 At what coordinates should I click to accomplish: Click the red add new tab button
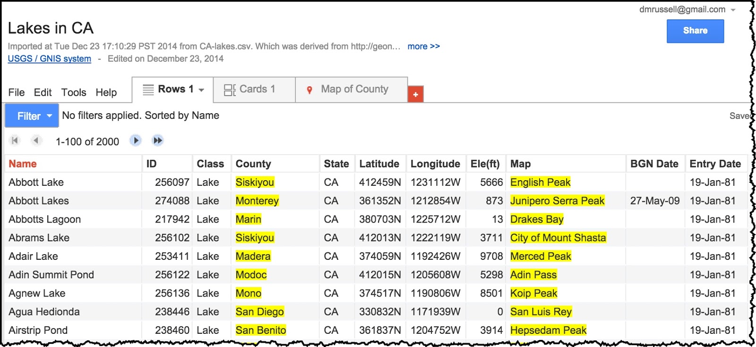pos(415,94)
